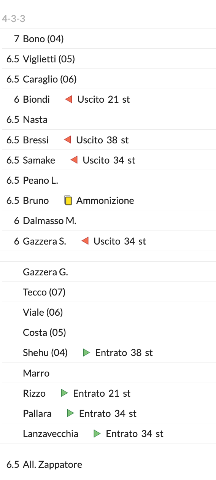Viewport: 216px width, 480px height.
Task: Click the red exit arrow for Gazzera S.
Action: click(85, 241)
